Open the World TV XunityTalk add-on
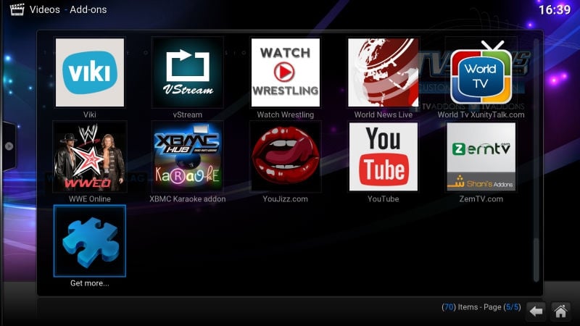Screen dimensions: 580x326 click(481, 72)
